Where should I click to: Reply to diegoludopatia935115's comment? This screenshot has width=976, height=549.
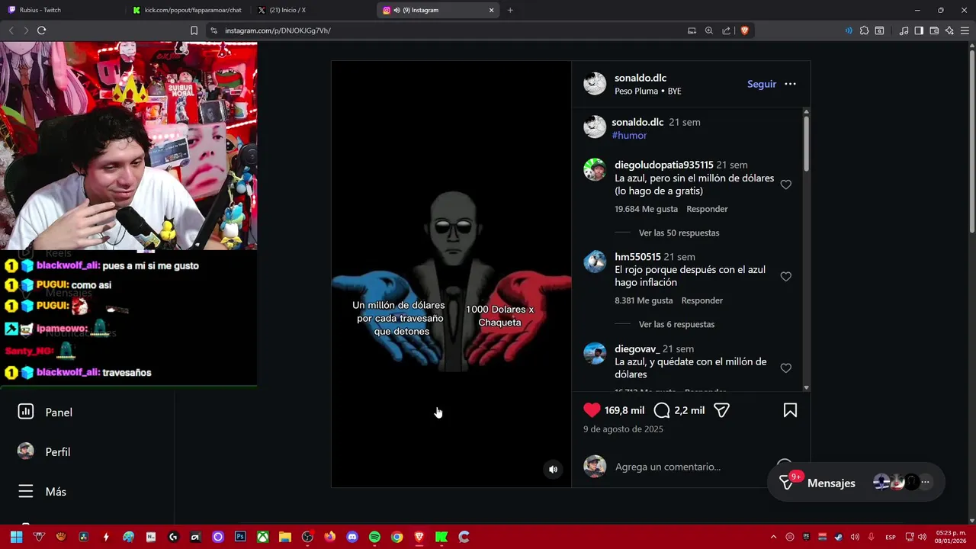click(x=707, y=209)
